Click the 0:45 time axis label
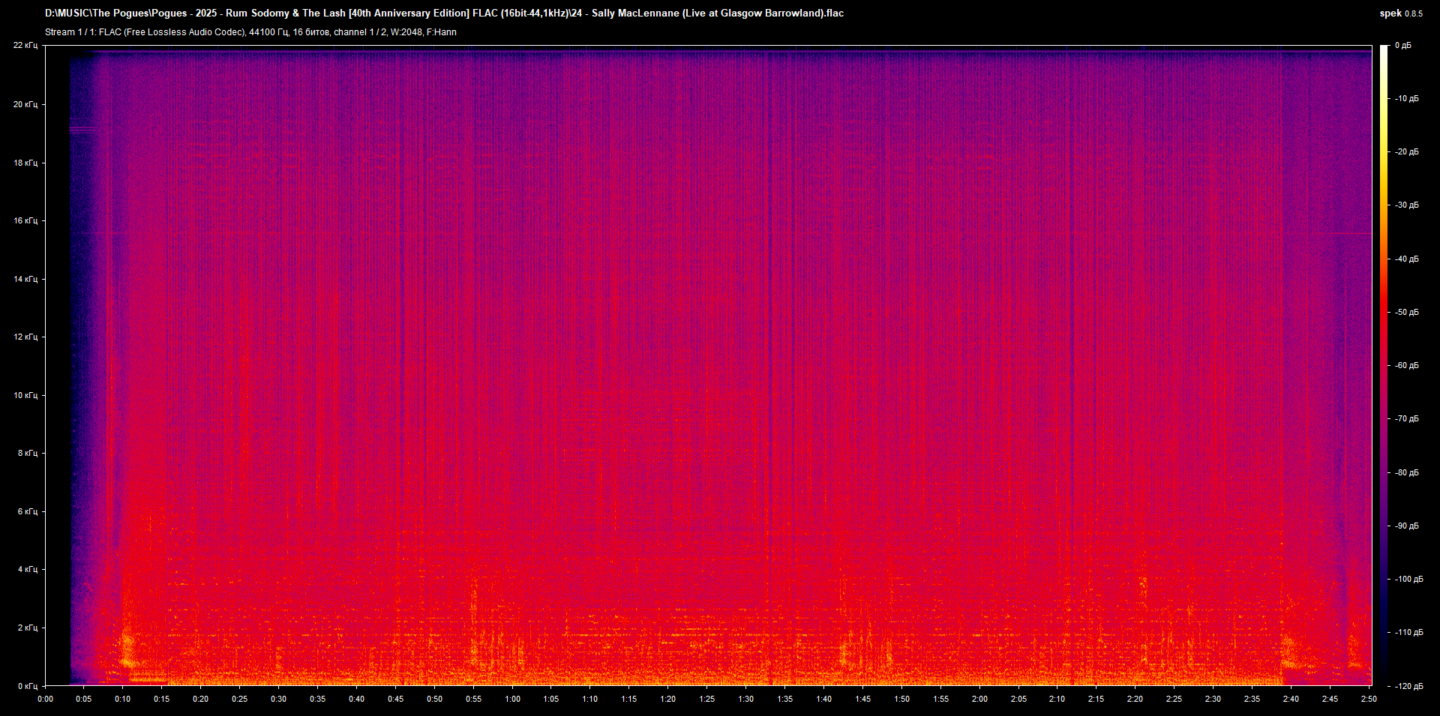 pyautogui.click(x=395, y=699)
